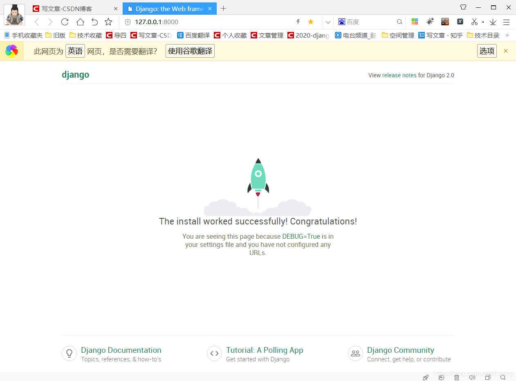The height and width of the screenshot is (381, 516).
Task: Expand the address bar history dropdown
Action: click(328, 22)
